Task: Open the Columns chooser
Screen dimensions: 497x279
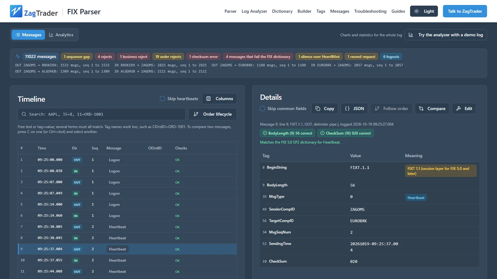Action: [x=219, y=99]
